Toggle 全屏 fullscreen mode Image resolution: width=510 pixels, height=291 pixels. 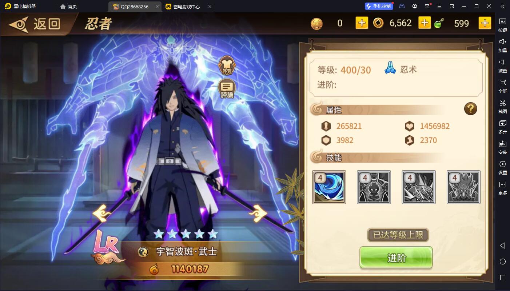[502, 86]
